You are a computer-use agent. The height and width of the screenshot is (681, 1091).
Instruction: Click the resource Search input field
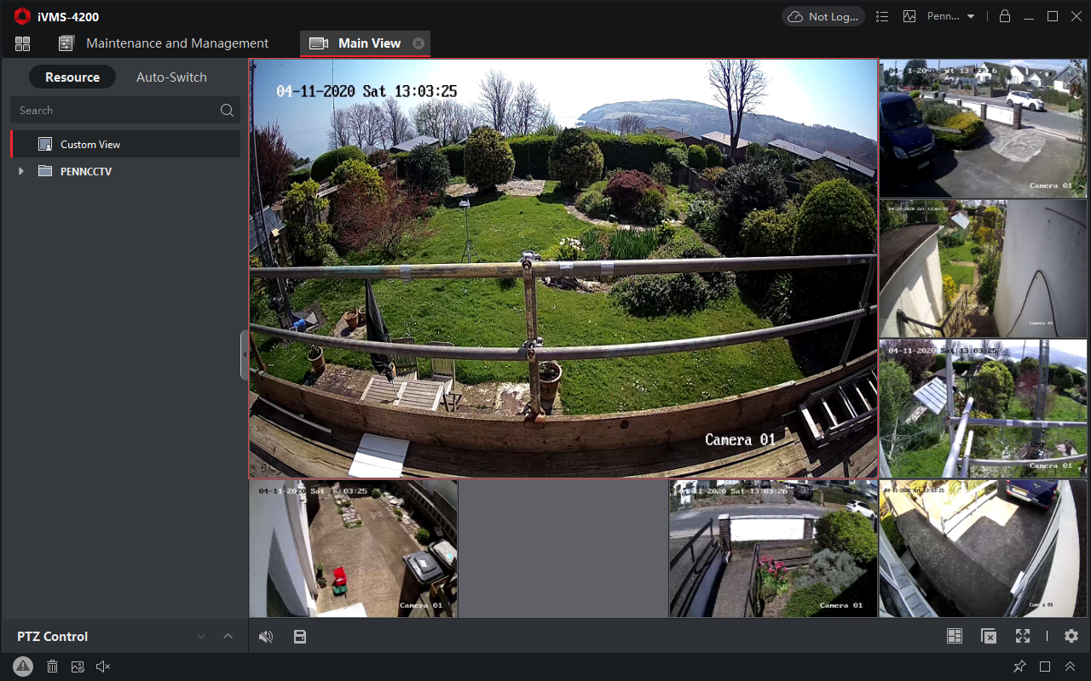click(115, 110)
